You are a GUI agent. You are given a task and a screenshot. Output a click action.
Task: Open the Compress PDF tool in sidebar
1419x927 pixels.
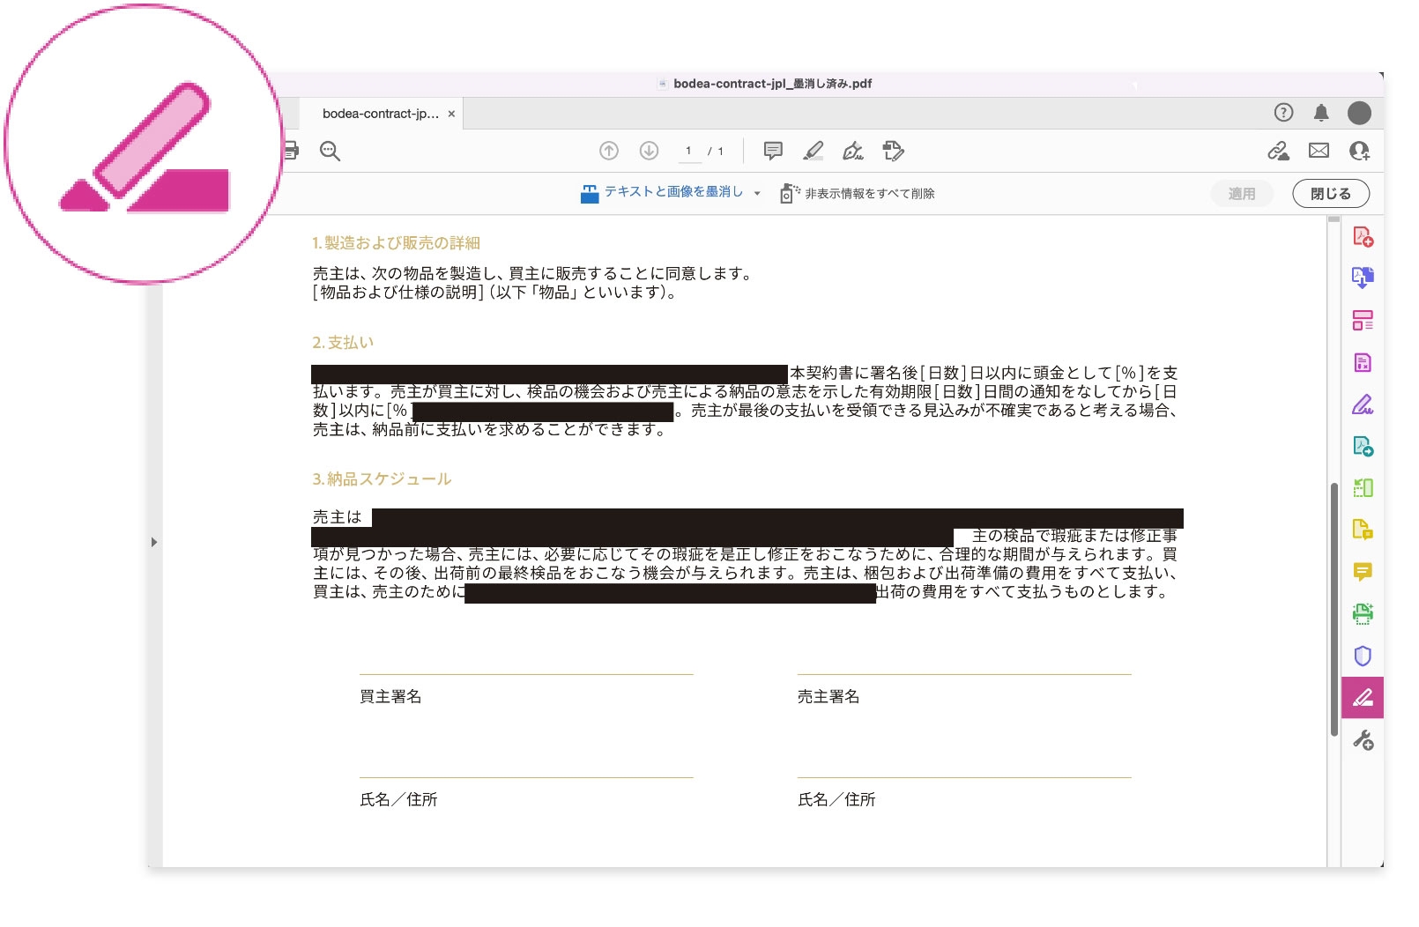tap(1363, 362)
